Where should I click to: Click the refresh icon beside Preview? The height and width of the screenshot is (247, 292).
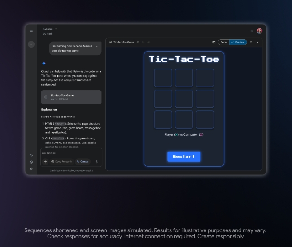point(251,42)
